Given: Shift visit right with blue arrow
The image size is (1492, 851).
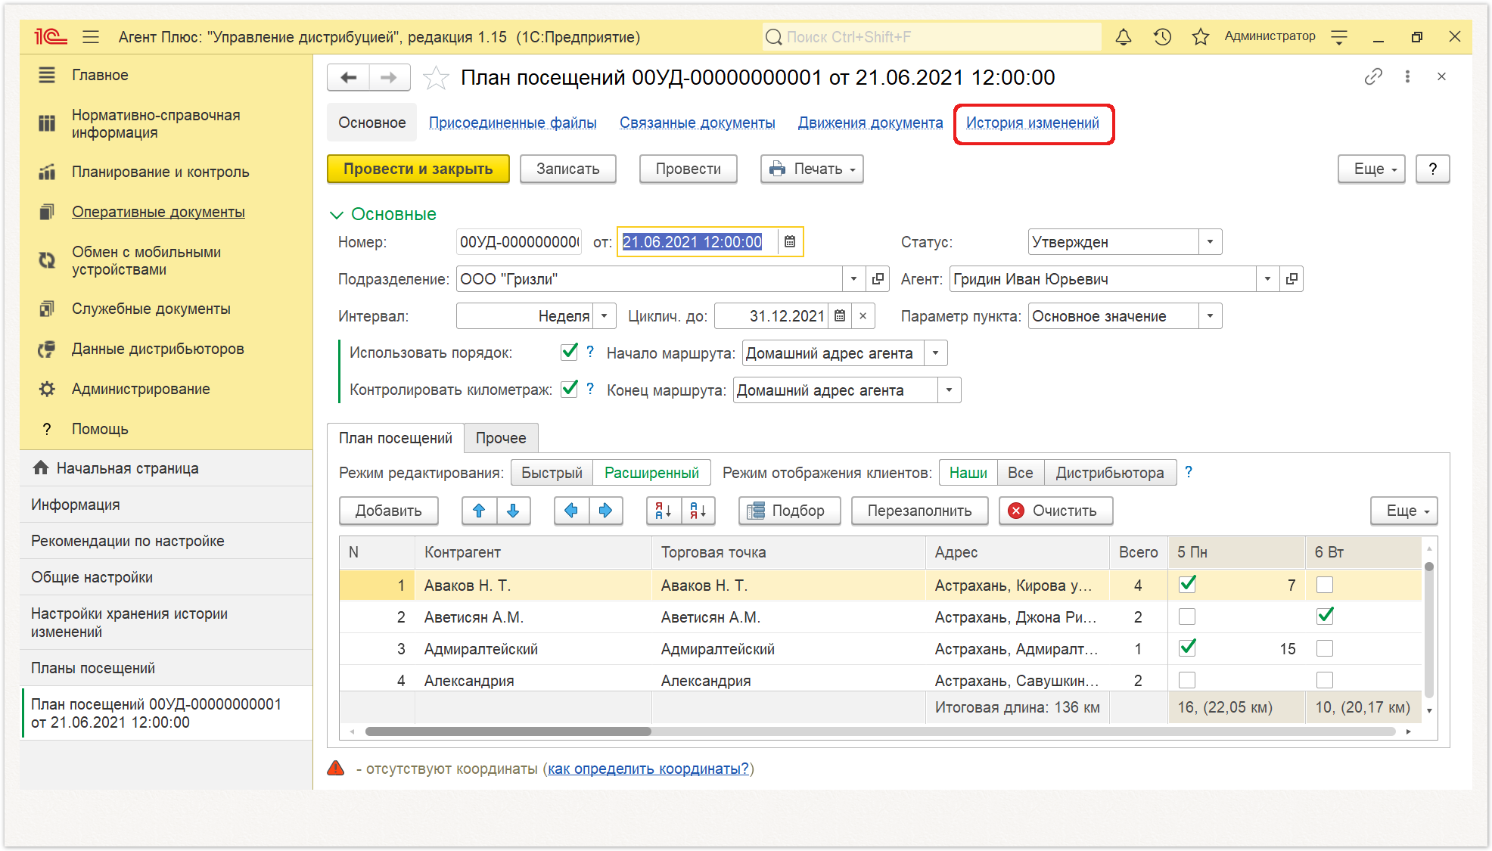Looking at the screenshot, I should (605, 511).
